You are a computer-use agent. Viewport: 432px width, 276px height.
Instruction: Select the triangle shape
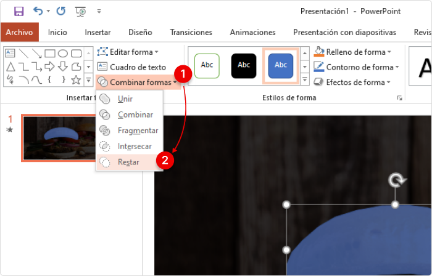click(x=10, y=67)
